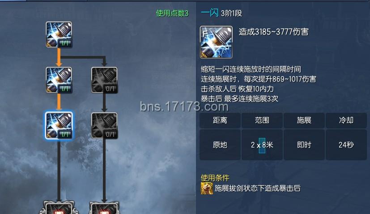Screen dimensions: 370x214
Task: Select the highlighted third-row 1/1 skill node
Action: pos(59,125)
